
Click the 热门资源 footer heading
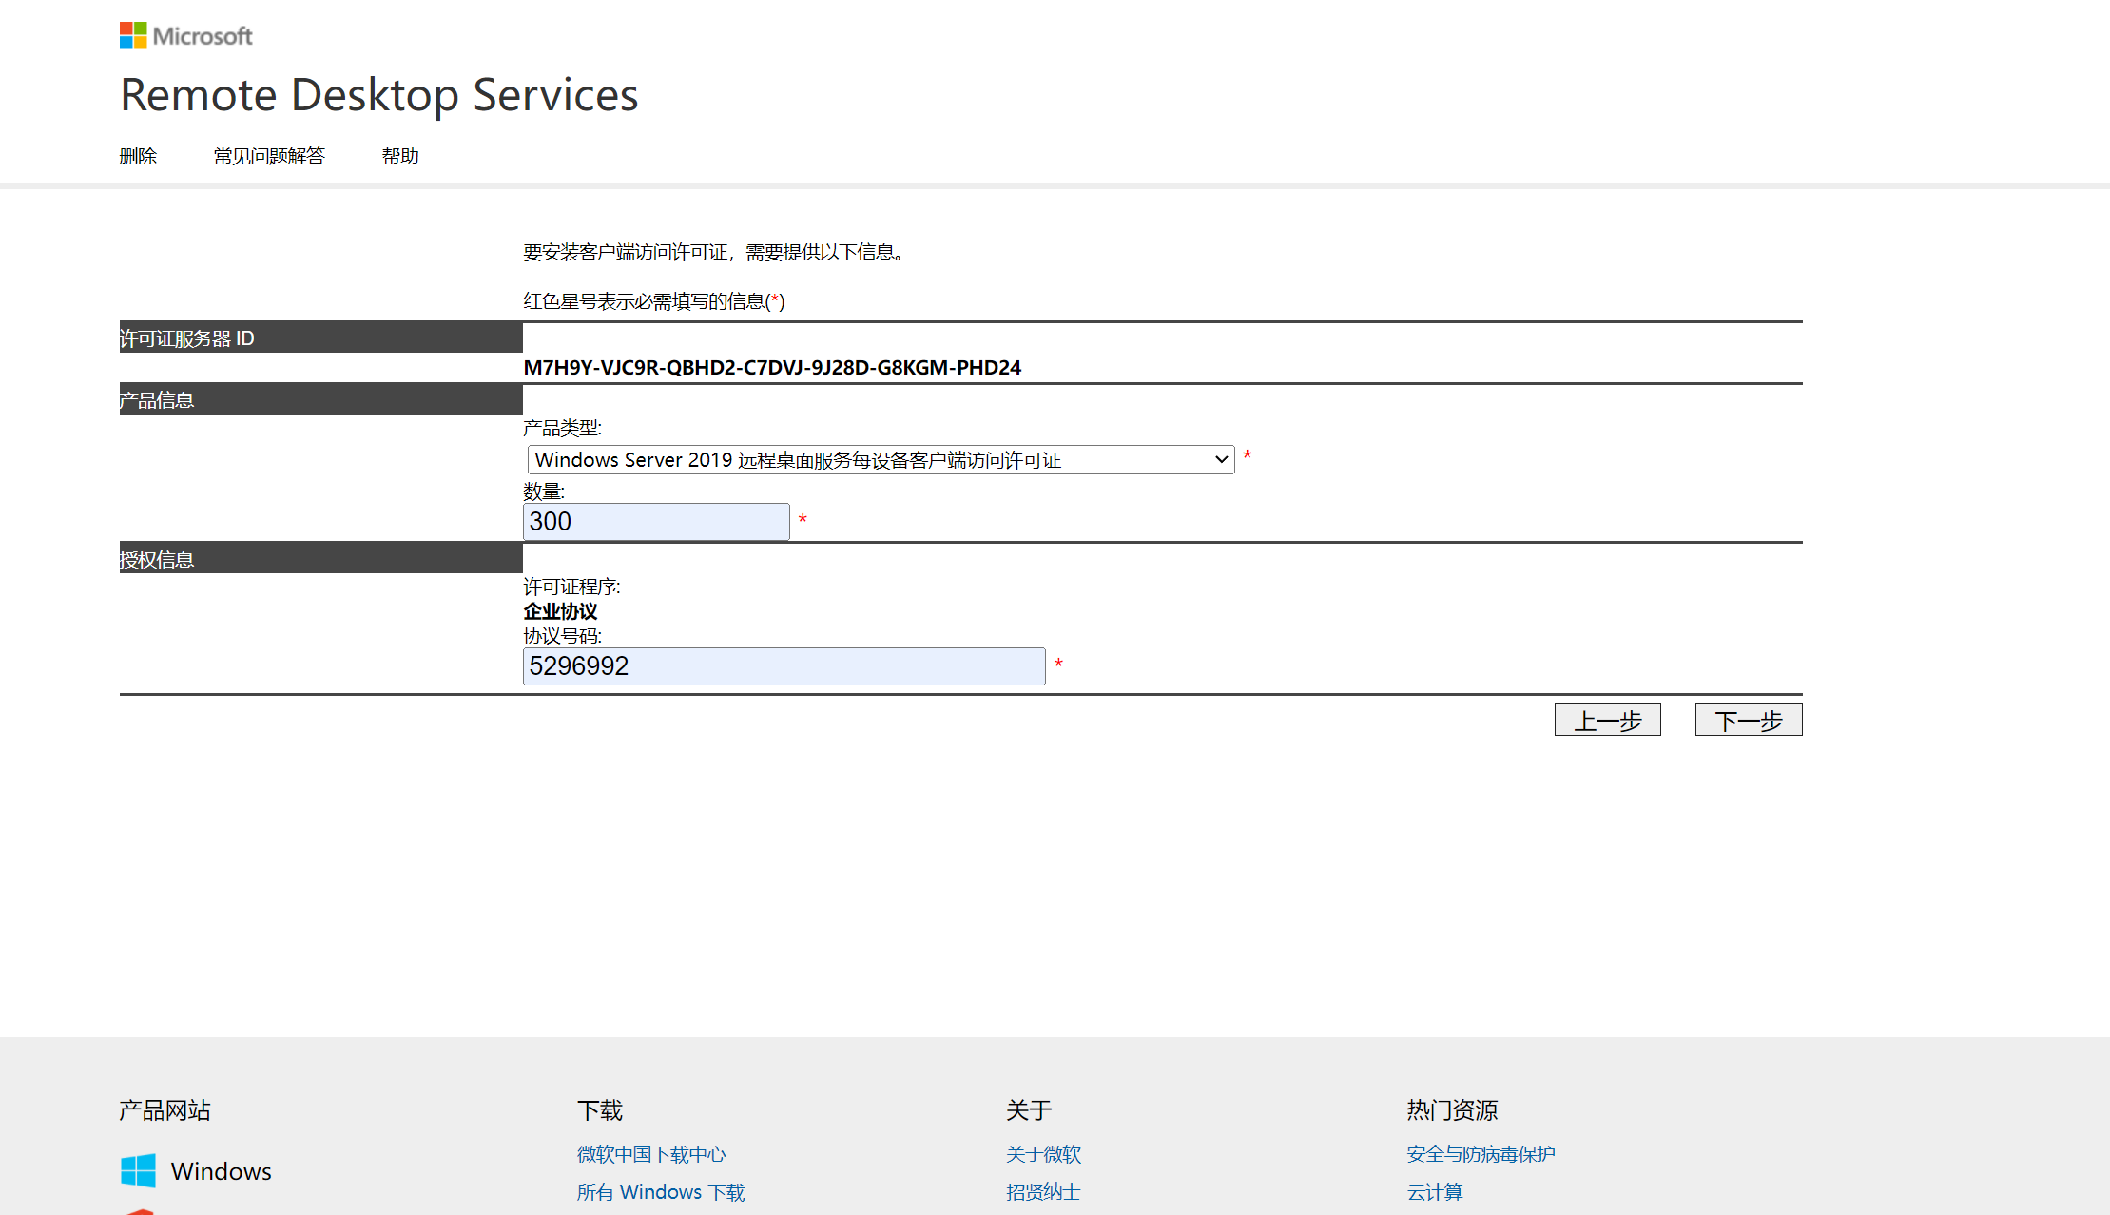(1452, 1110)
